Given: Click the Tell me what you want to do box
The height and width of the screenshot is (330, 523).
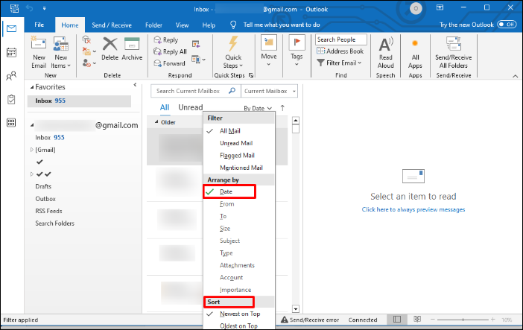Looking at the screenshot, I should 282,25.
